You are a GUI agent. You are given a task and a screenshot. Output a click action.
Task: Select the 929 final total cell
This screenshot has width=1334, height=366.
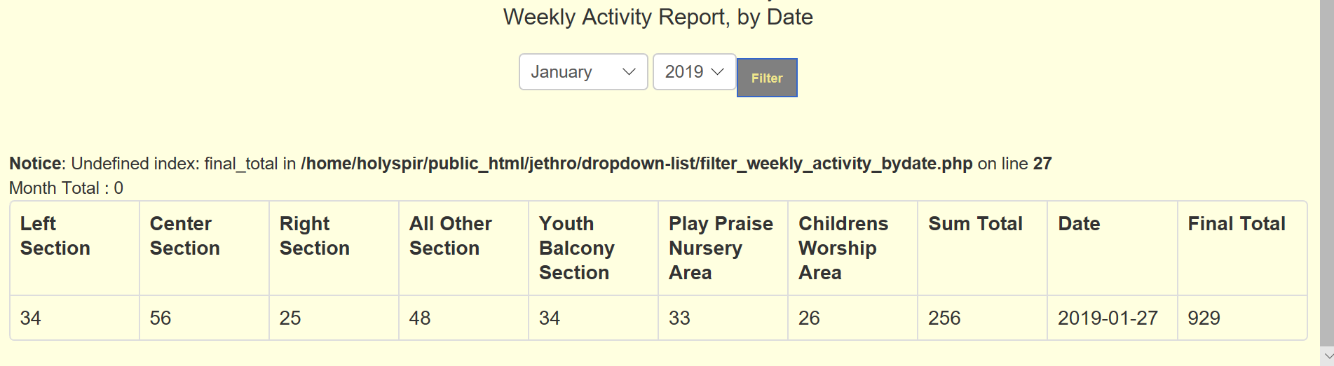point(1242,318)
